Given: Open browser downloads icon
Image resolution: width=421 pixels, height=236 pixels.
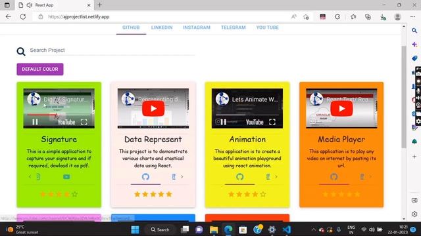Looking at the screenshot, I should (383, 17).
